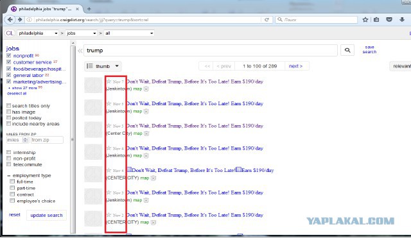Star the Nov 3 Jenkintown listing

(x=109, y=193)
